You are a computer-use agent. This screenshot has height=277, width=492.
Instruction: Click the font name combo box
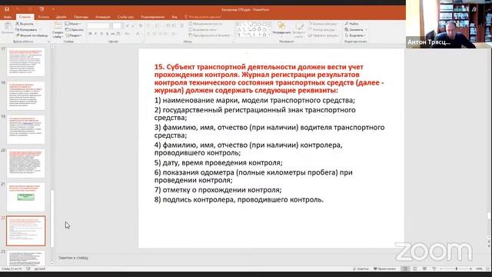tap(98, 25)
